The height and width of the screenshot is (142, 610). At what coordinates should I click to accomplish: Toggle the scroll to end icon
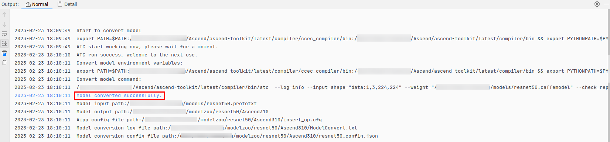[4, 44]
